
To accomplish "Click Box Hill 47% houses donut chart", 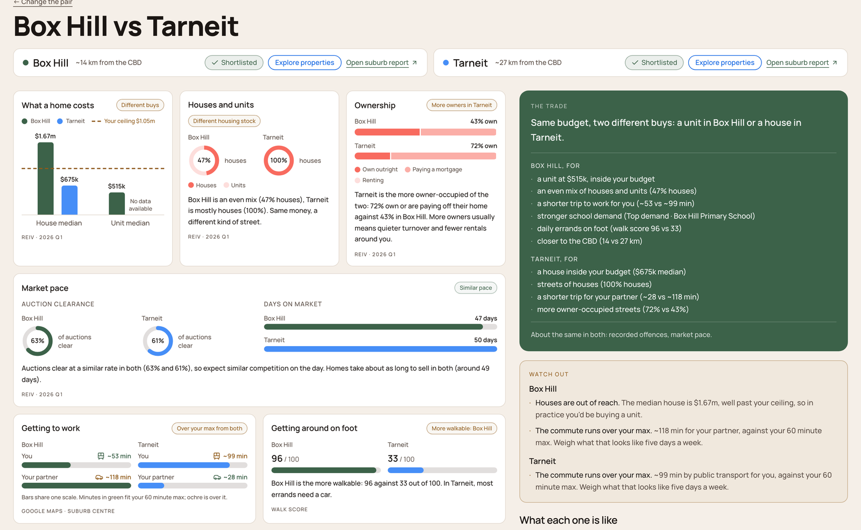I will [x=204, y=161].
